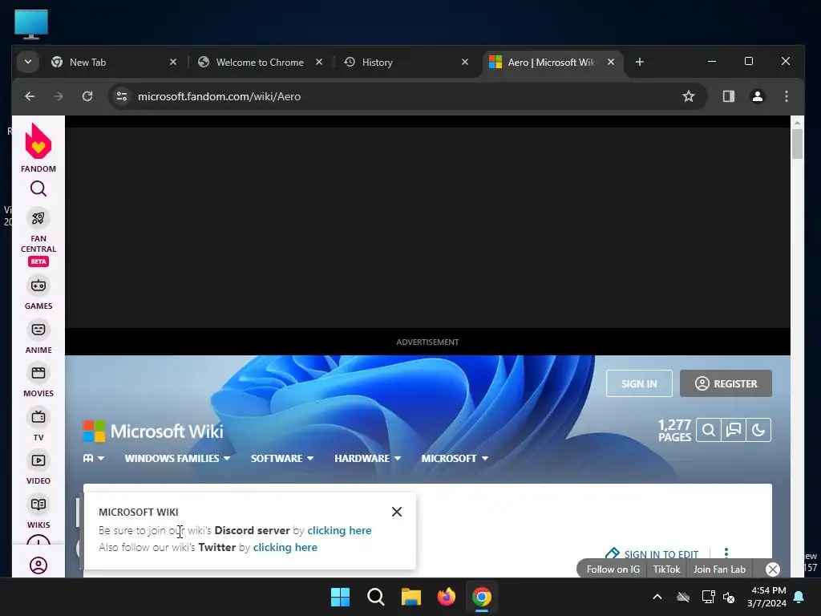Viewport: 821px width, 616px height.
Task: Open article more-options vertical dots
Action: tap(726, 553)
